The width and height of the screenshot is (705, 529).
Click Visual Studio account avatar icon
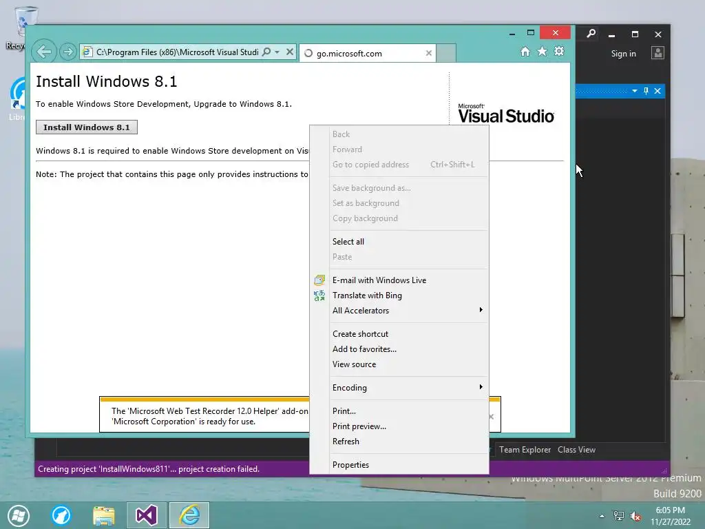657,53
